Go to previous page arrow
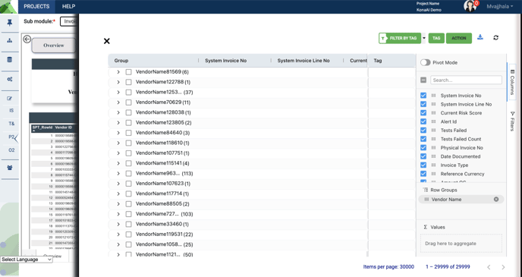The image size is (522, 277). point(489,267)
